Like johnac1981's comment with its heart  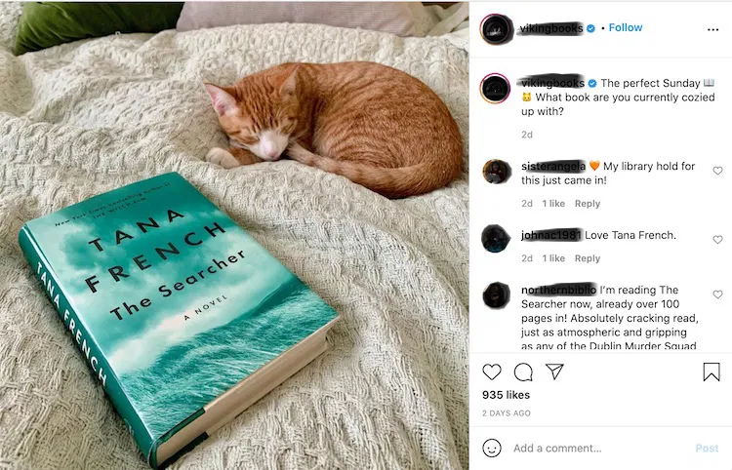pyautogui.click(x=717, y=239)
